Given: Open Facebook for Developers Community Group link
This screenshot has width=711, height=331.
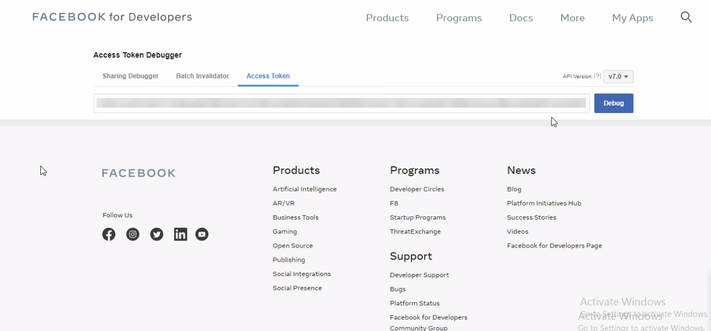Looking at the screenshot, I should click(429, 322).
